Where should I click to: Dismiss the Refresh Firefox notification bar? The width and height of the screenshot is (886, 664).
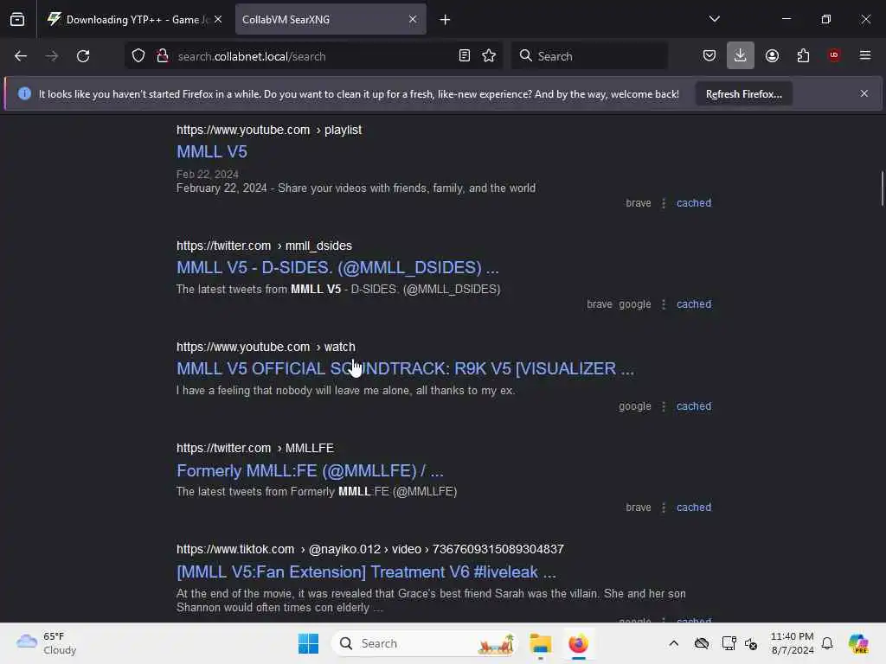[x=864, y=93]
